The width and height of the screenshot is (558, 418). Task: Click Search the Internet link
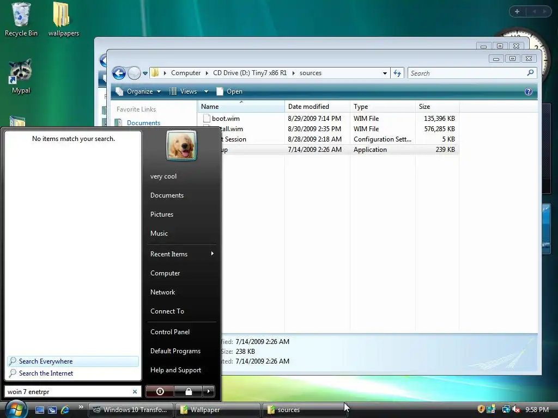(46, 373)
